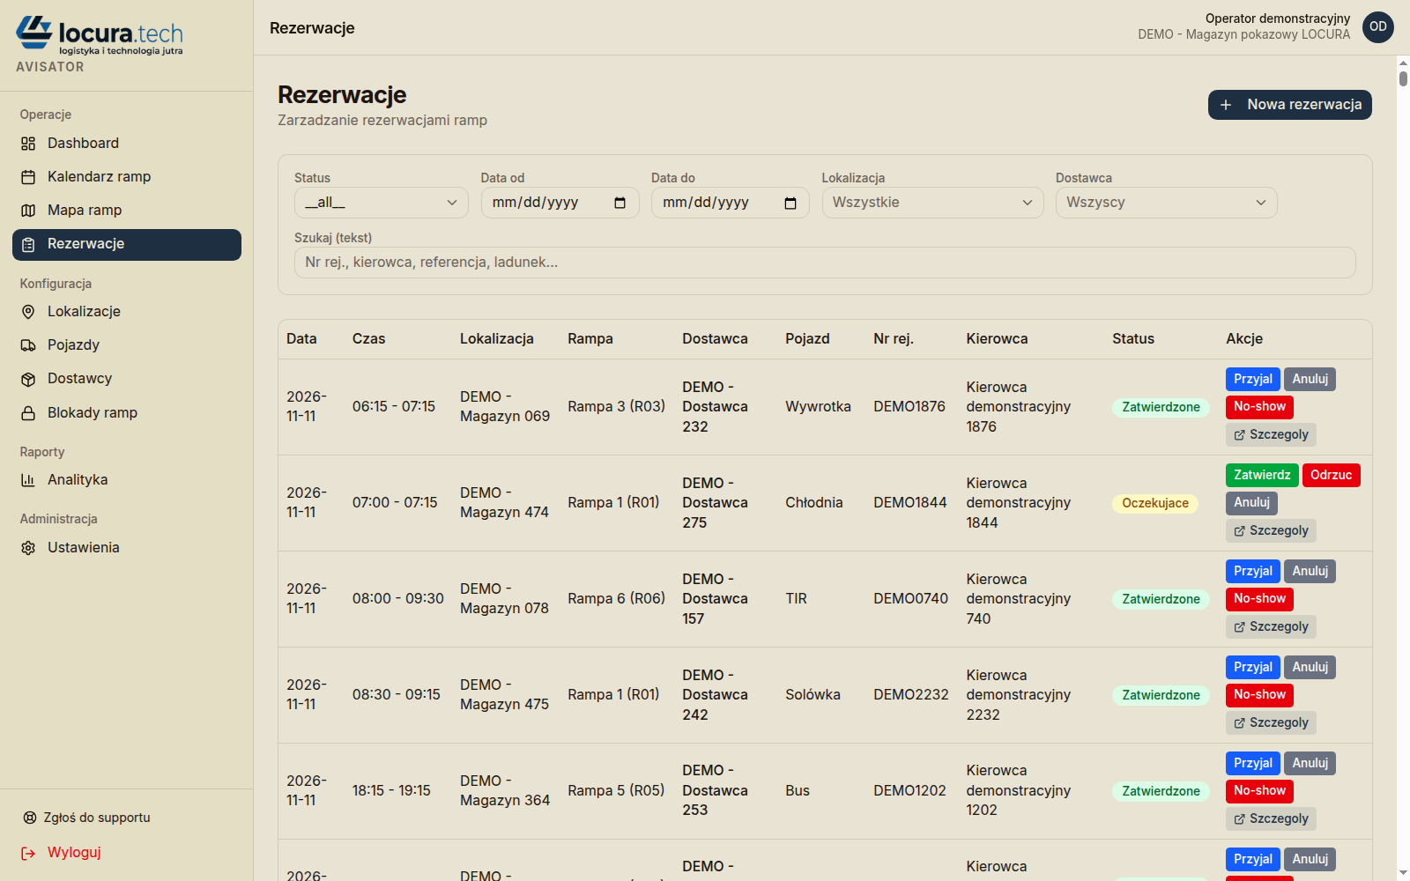Screen dimensions: 1410x881
Task: Open Lokalizacje pin icon in sidebar
Action: pos(28,312)
